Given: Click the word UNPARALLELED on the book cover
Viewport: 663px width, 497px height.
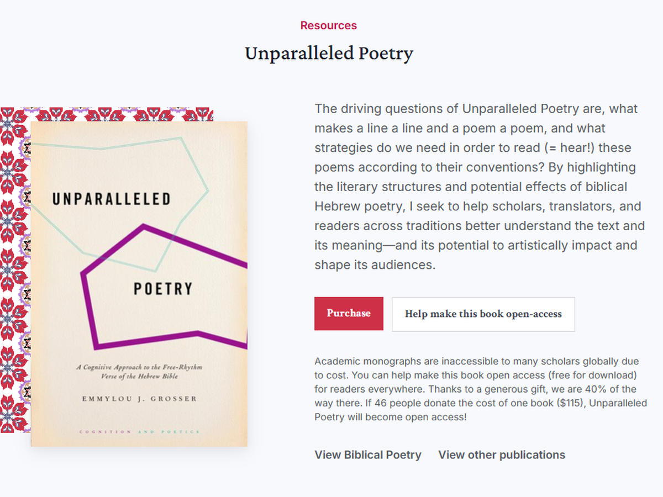Looking at the screenshot, I should (x=111, y=199).
